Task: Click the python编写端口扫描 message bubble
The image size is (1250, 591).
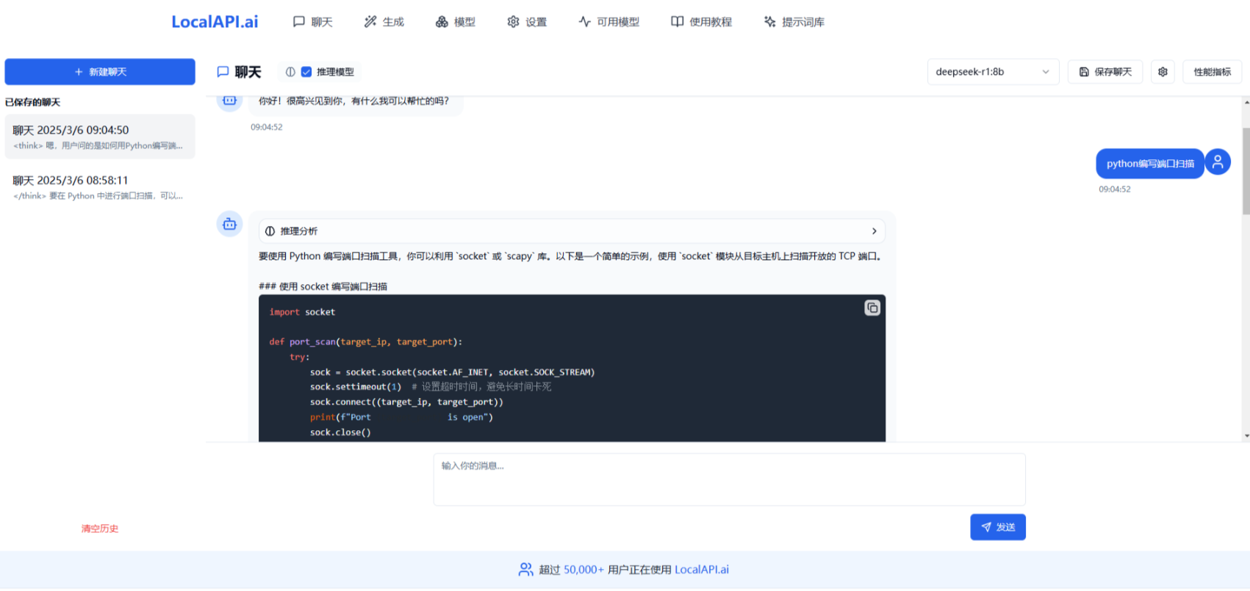Action: pyautogui.click(x=1150, y=164)
